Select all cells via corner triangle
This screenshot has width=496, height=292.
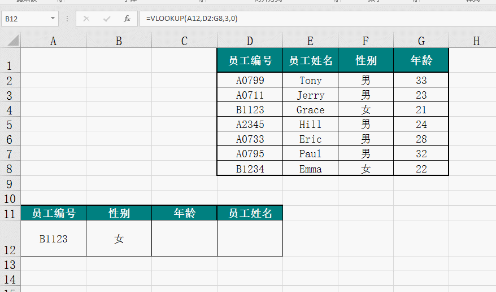12,41
